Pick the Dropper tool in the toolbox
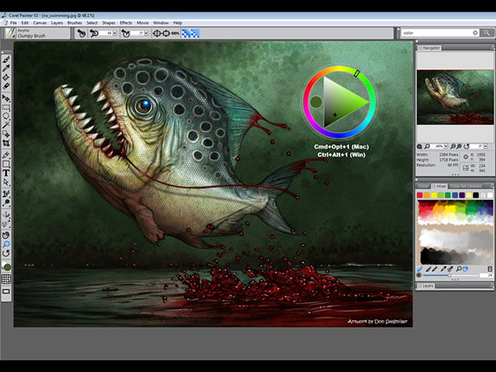 6,68
